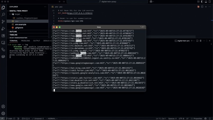Viewport: 213px width, 120px height.
Task: Open the Explorer view in activity bar
Action: coord(3,8)
